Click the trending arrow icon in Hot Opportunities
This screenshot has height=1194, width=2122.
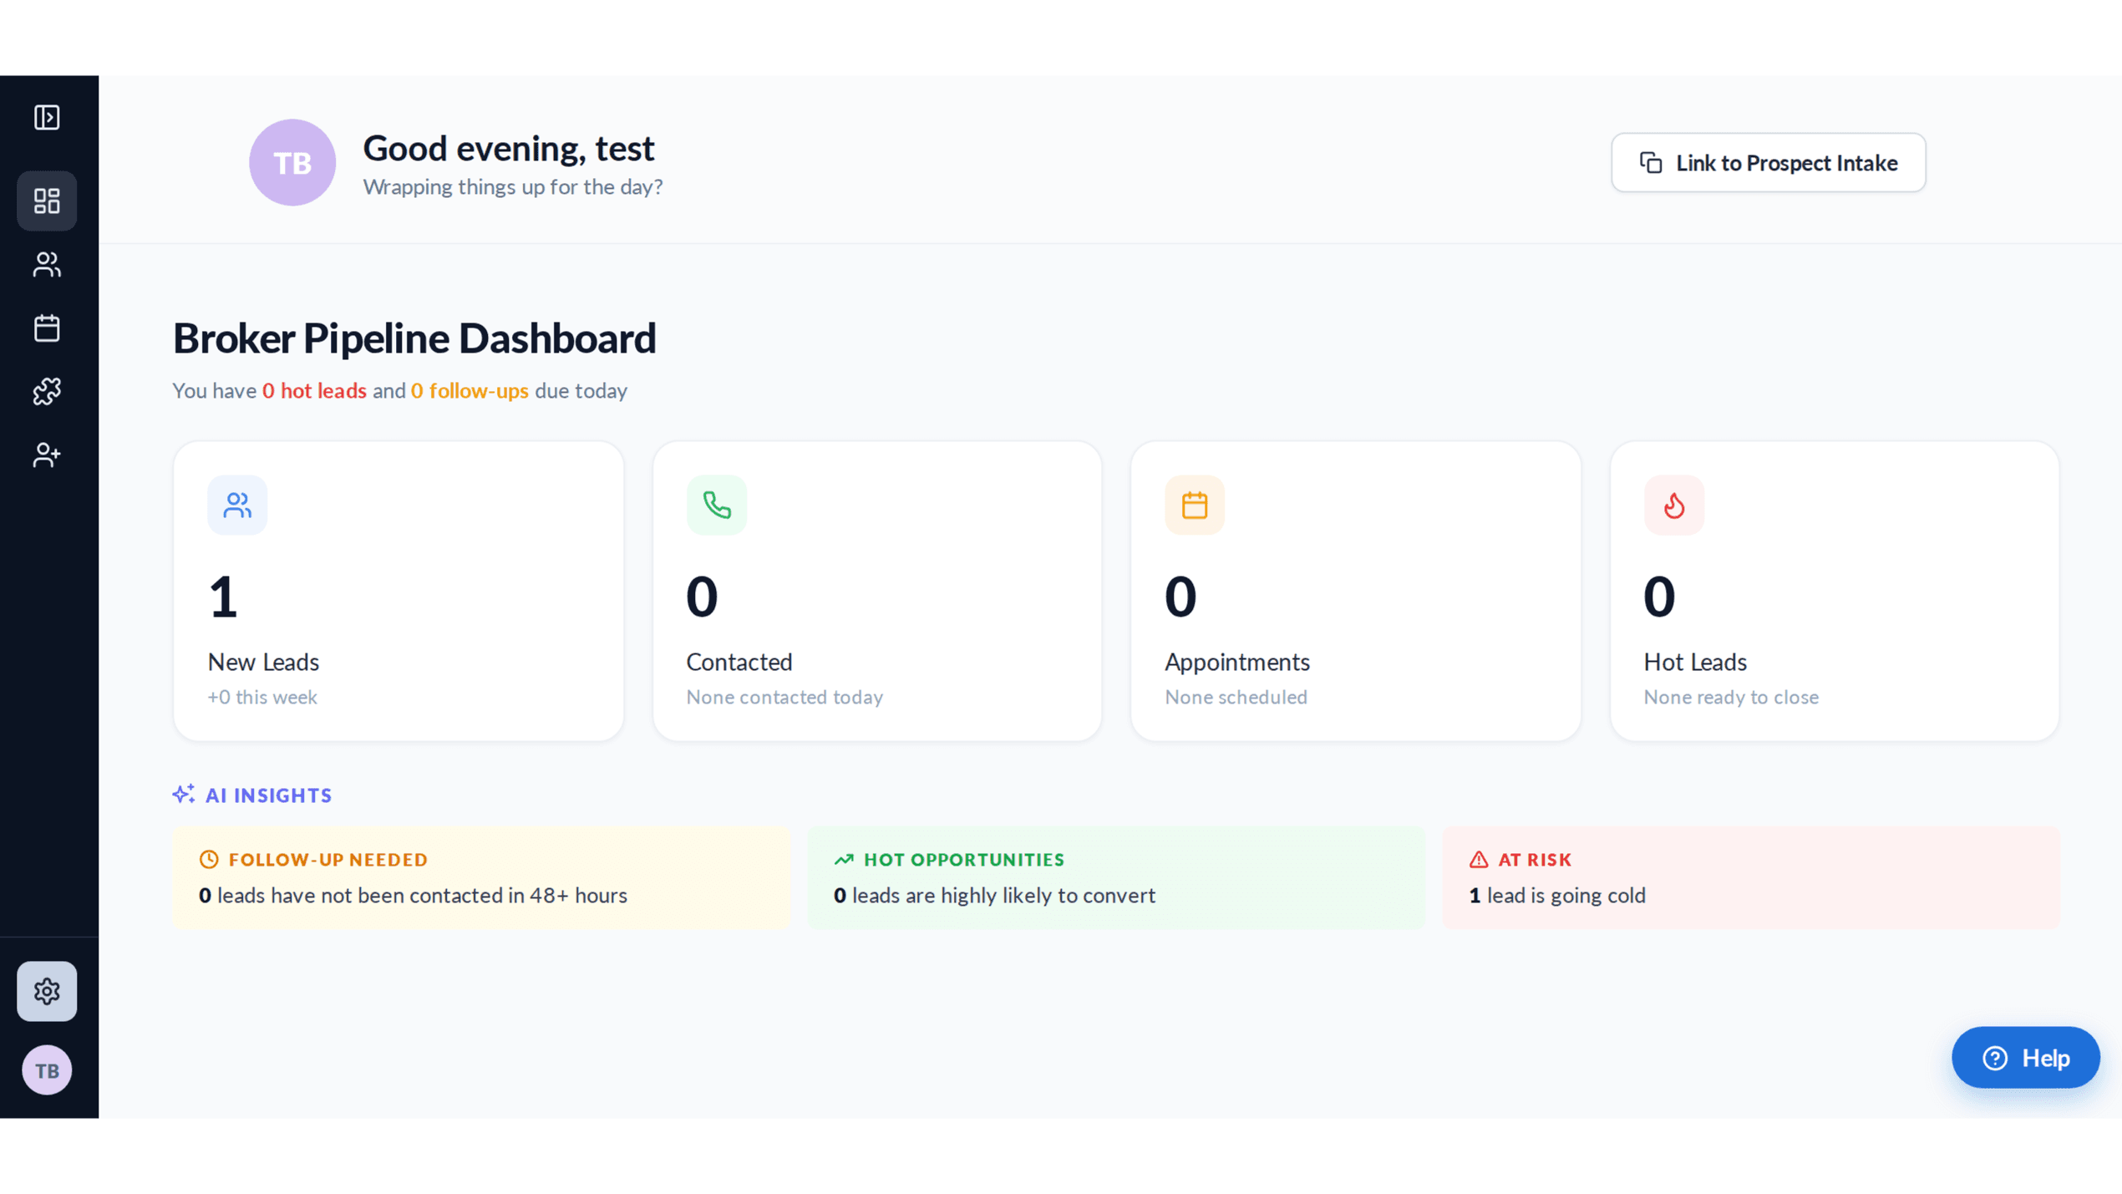(844, 859)
